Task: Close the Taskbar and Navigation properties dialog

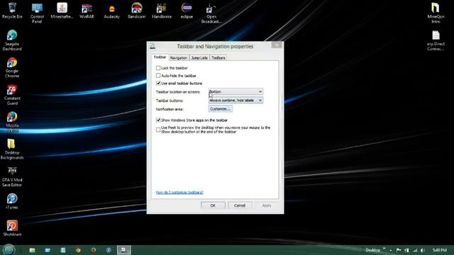Action: (277, 45)
